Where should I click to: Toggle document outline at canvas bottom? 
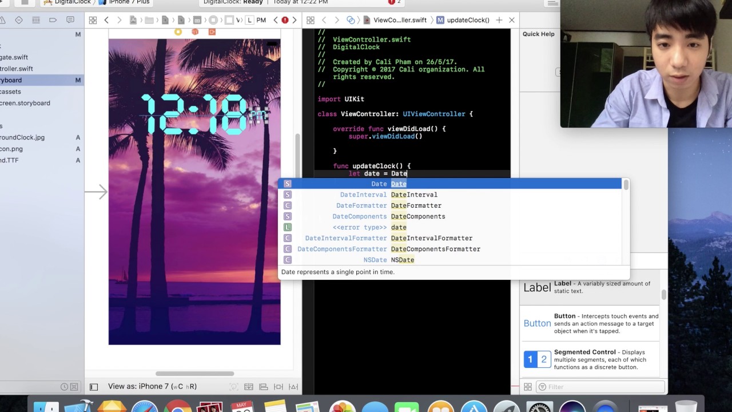(x=94, y=387)
